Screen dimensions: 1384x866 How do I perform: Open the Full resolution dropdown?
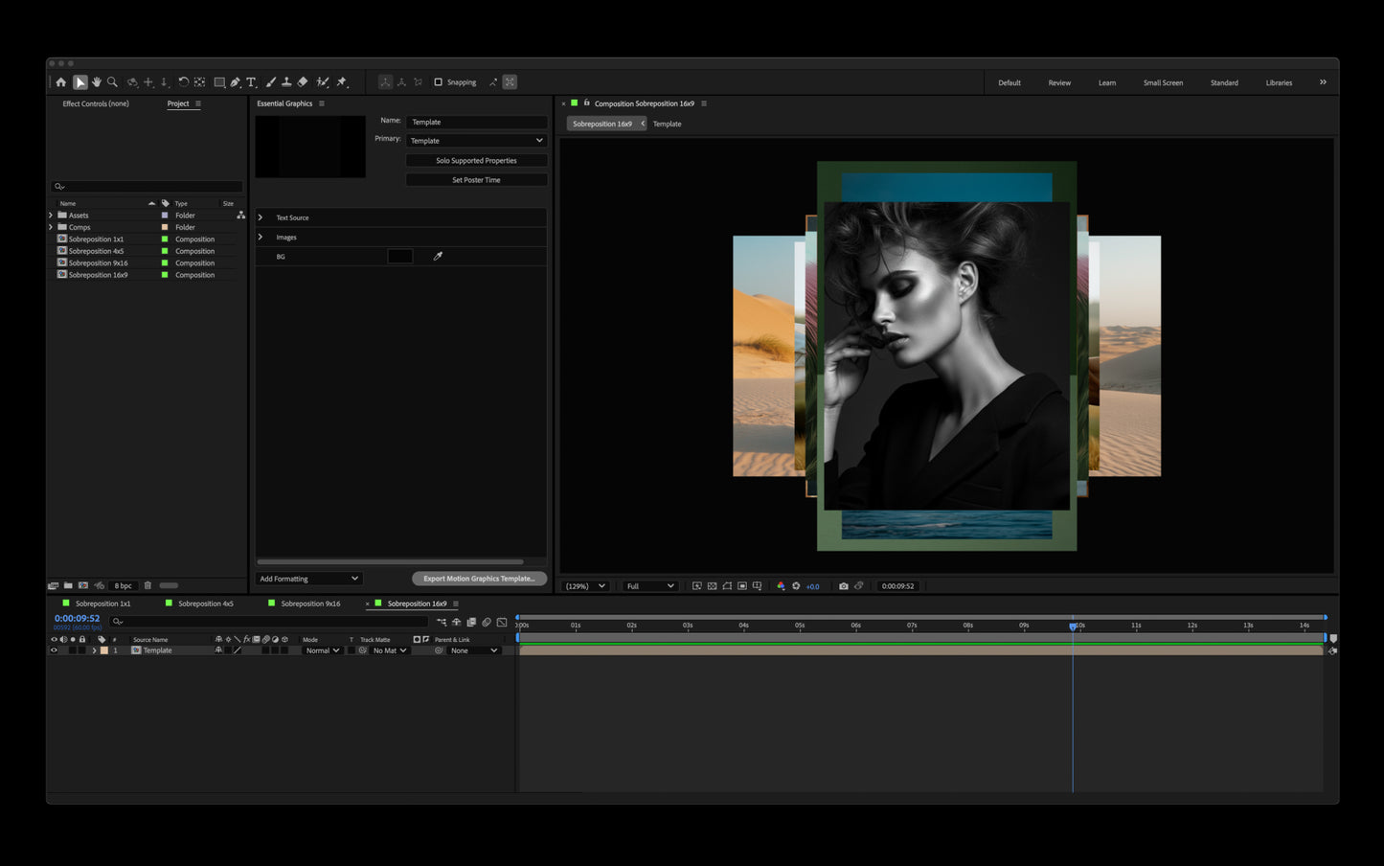pos(650,586)
